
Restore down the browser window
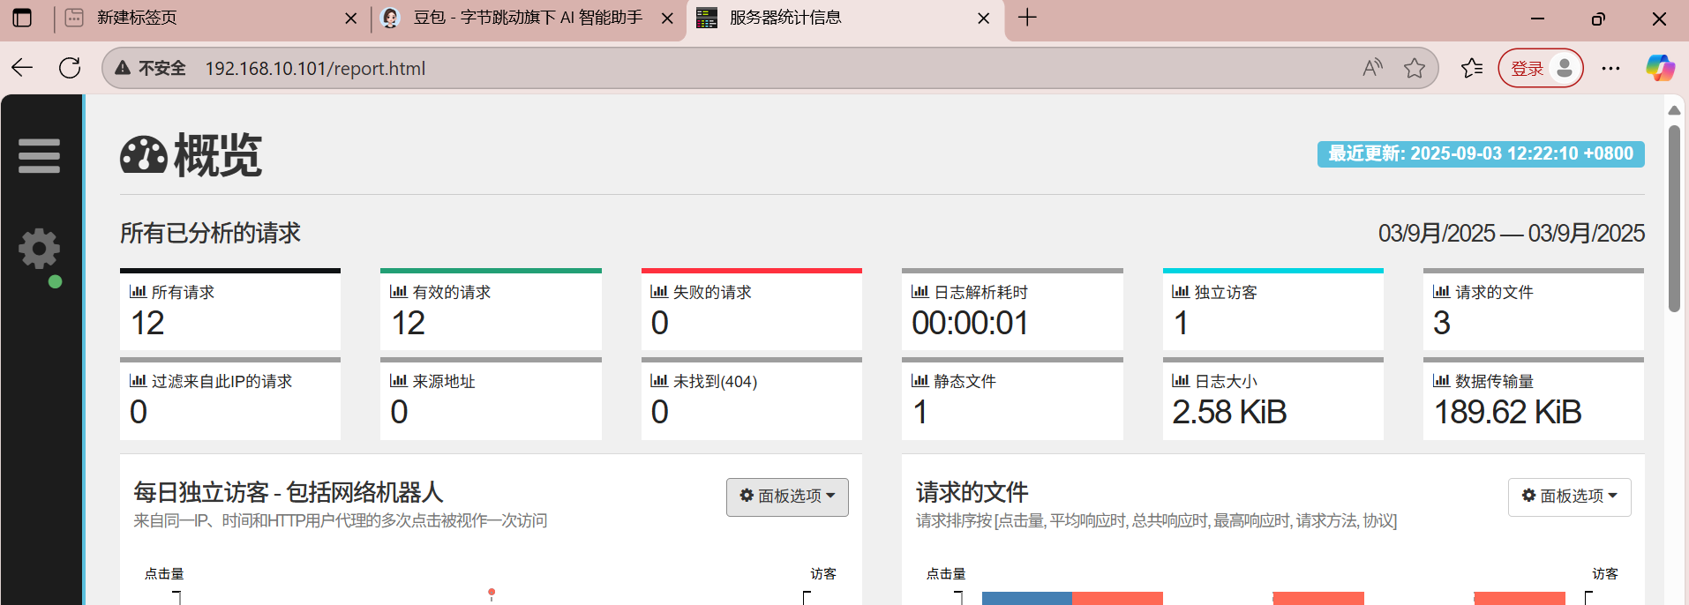coord(1598,19)
